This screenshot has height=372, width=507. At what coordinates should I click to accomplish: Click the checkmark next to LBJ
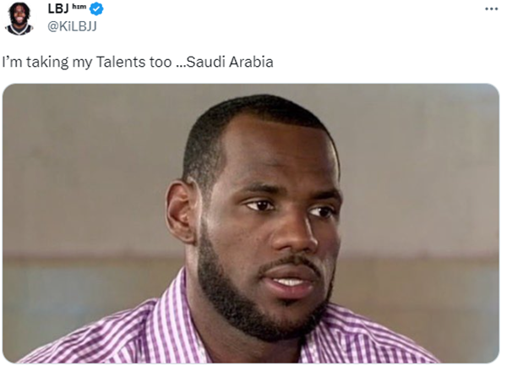[97, 9]
